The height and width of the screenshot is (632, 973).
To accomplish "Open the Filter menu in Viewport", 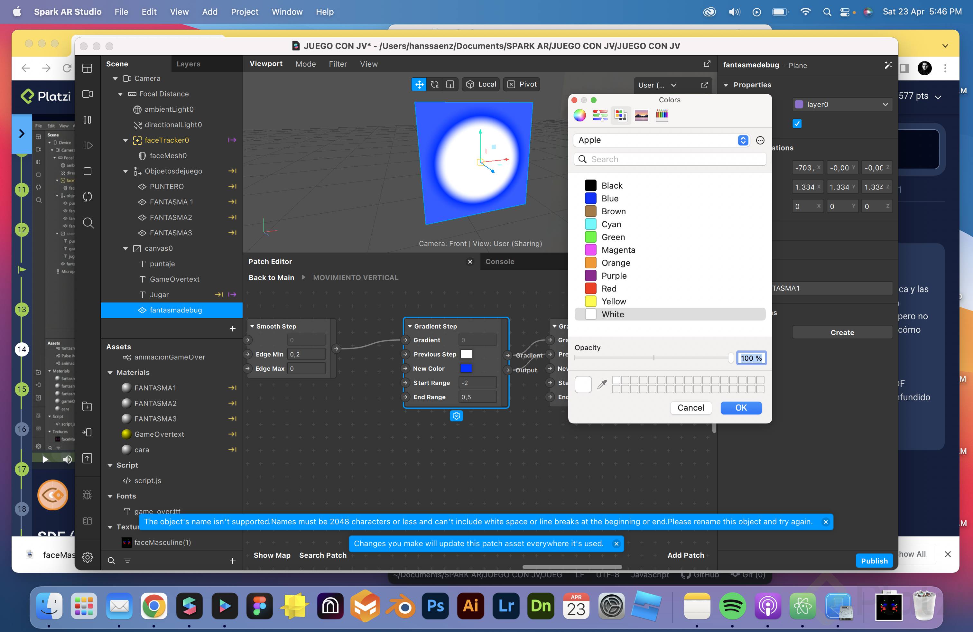I will (x=338, y=64).
